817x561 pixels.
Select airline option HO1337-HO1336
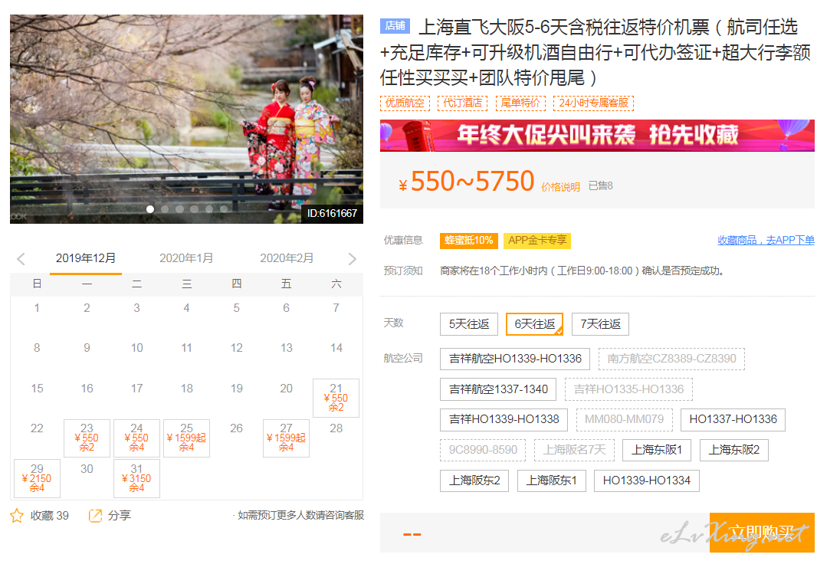point(733,420)
